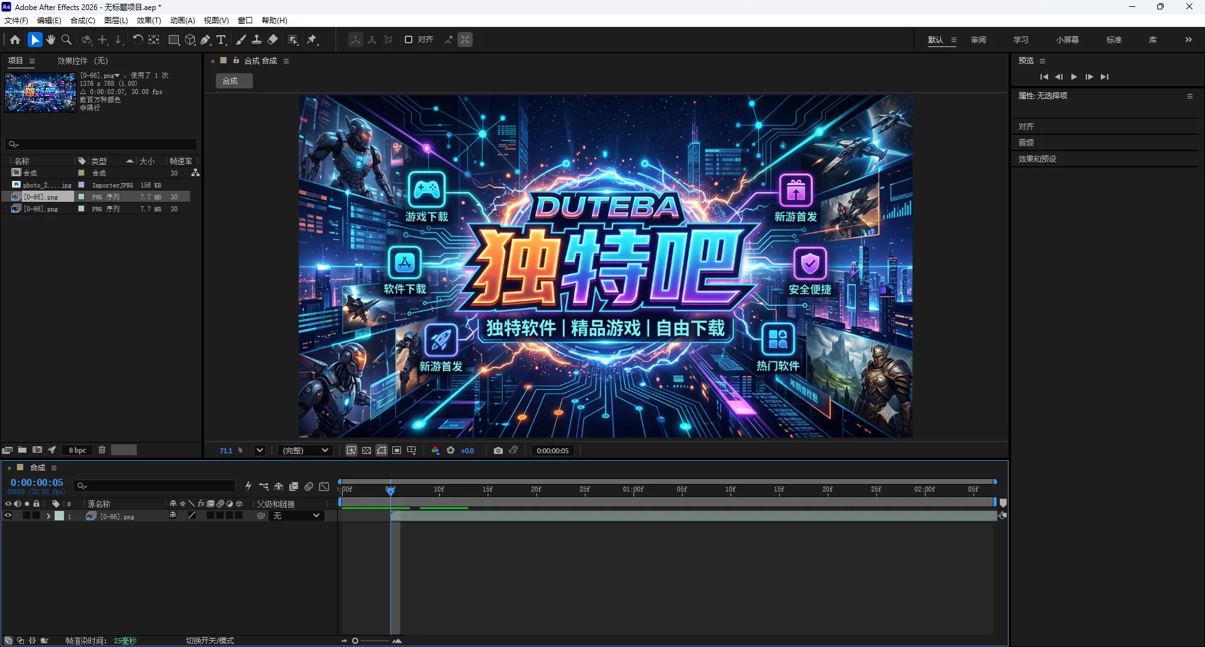Image resolution: width=1205 pixels, height=647 pixels.
Task: Select the Text tool
Action: (221, 39)
